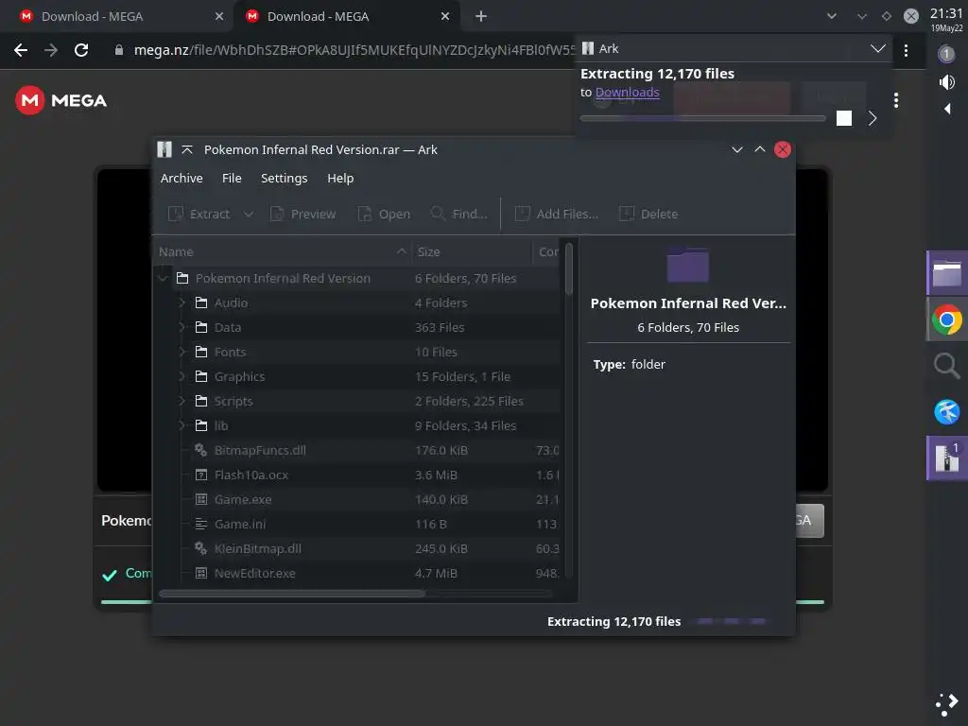Click the Ark window keep-above icon
This screenshot has width=968, height=726.
point(187,149)
